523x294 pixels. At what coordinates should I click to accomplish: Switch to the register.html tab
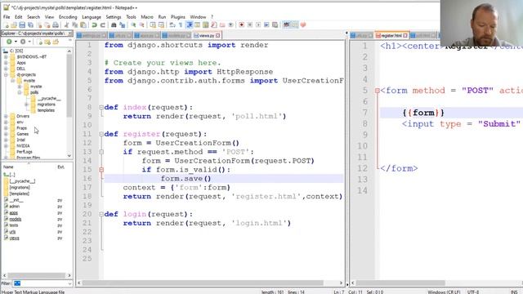(391, 35)
